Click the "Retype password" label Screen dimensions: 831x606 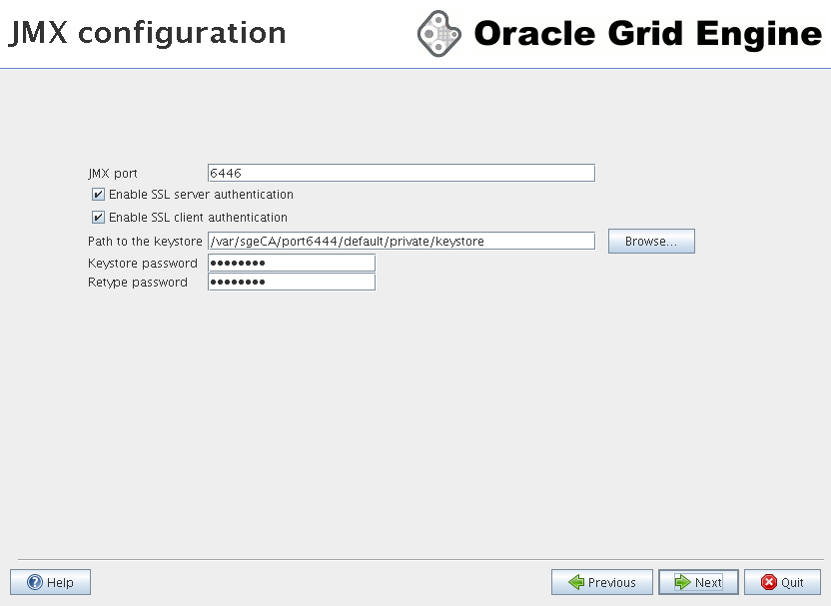138,283
